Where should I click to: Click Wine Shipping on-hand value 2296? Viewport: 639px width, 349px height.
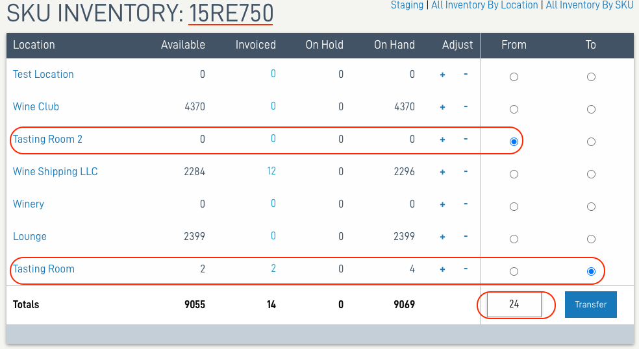pyautogui.click(x=405, y=171)
